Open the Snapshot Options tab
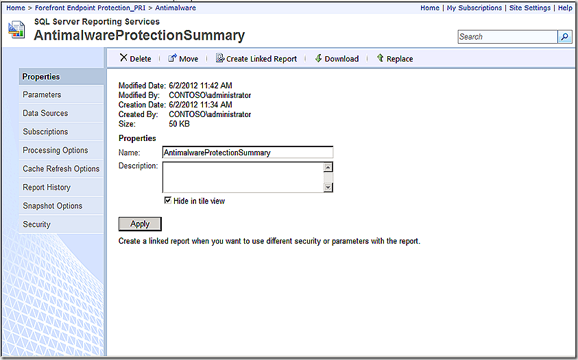 (x=61, y=206)
